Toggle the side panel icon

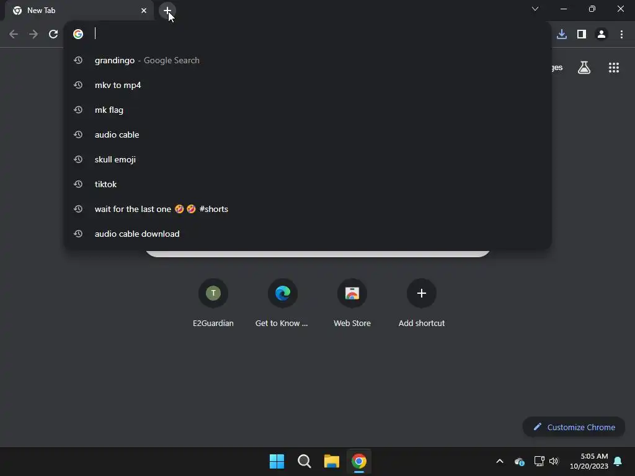(582, 34)
